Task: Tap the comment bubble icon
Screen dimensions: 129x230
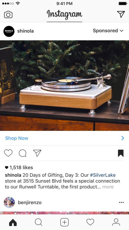Action: tap(23, 153)
